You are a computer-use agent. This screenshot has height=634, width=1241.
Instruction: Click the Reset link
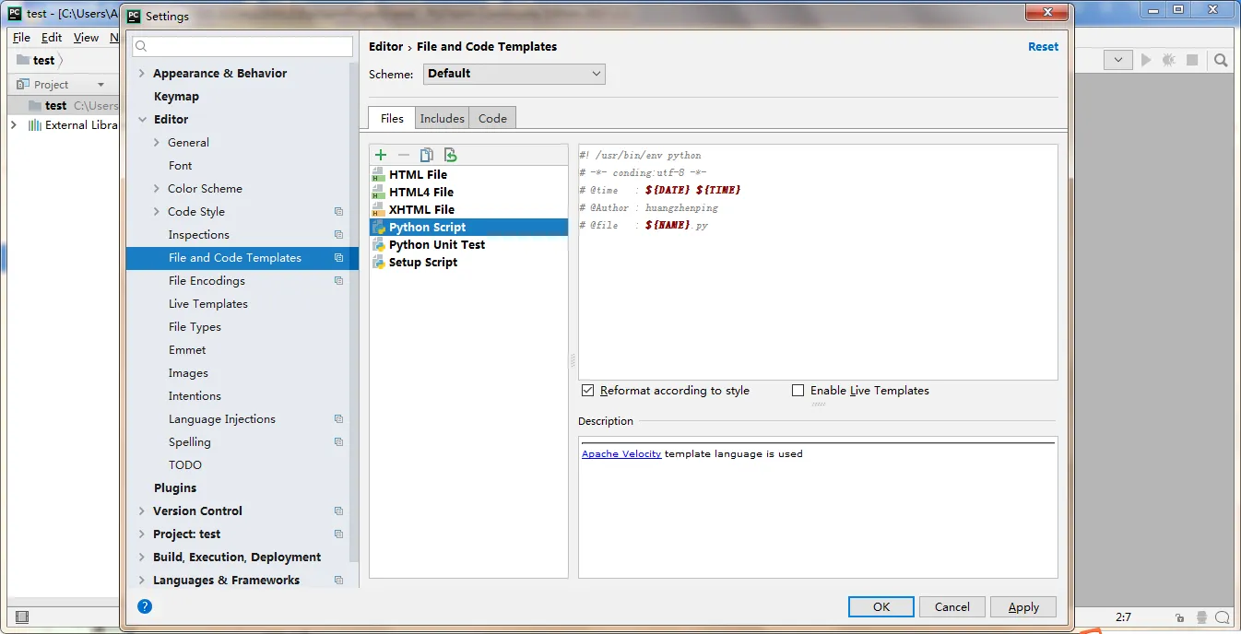tap(1044, 46)
